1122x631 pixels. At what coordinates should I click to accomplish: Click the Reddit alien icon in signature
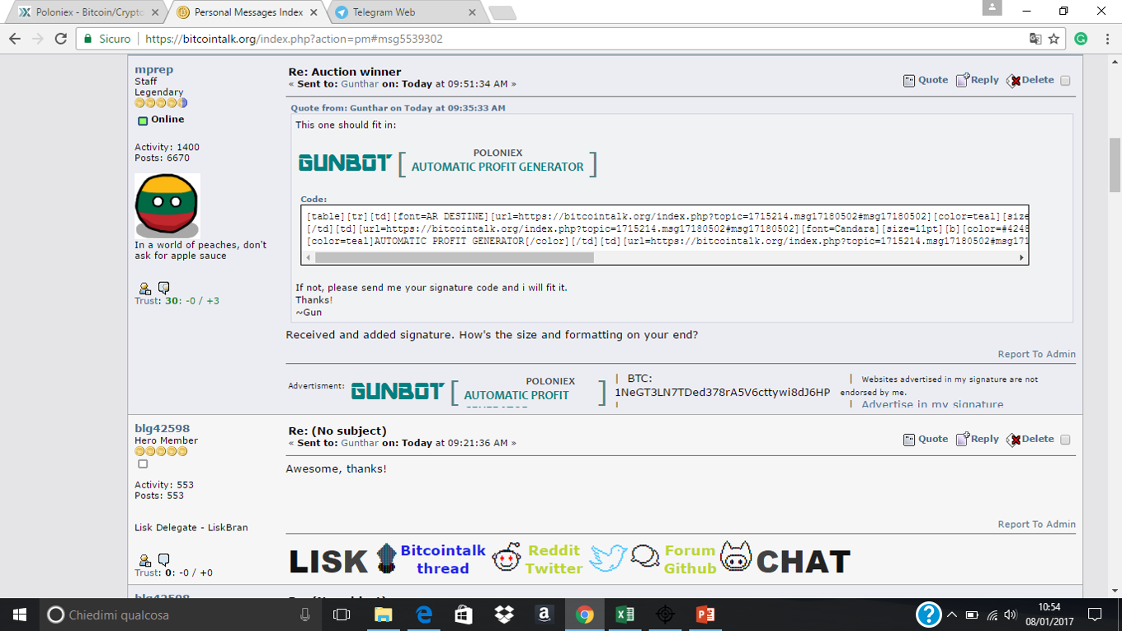pos(507,558)
